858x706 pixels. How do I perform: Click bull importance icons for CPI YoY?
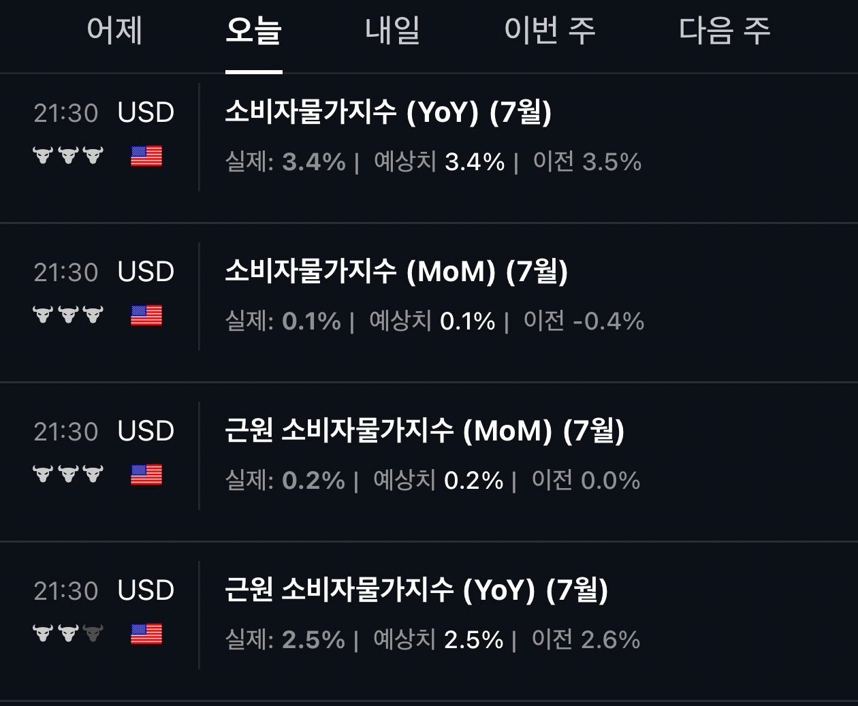tap(68, 156)
